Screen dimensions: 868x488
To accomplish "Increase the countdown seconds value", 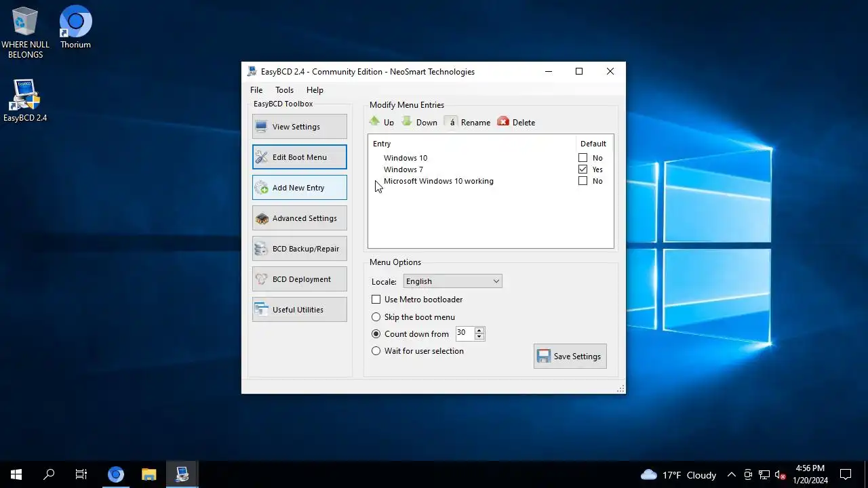I will tap(479, 330).
